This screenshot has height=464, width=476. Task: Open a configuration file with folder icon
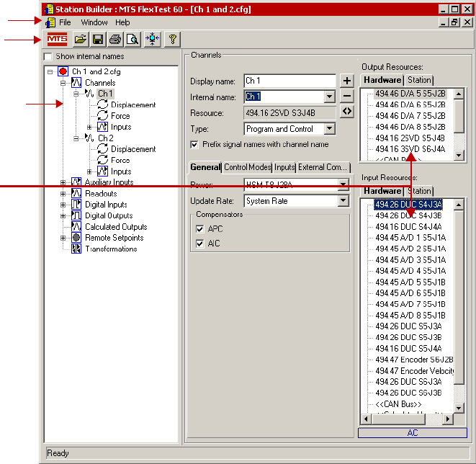tap(81, 39)
